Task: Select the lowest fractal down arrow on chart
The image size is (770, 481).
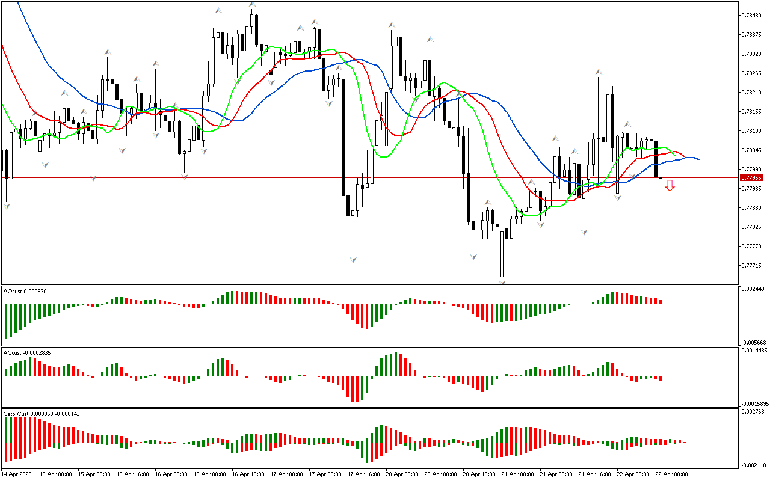Action: [502, 281]
